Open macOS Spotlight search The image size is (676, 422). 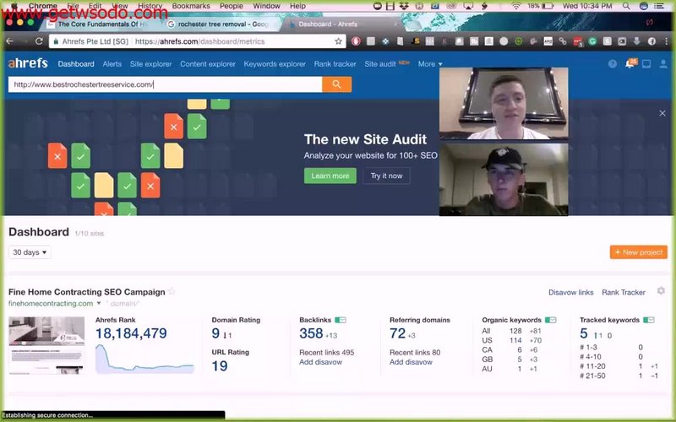(626, 6)
